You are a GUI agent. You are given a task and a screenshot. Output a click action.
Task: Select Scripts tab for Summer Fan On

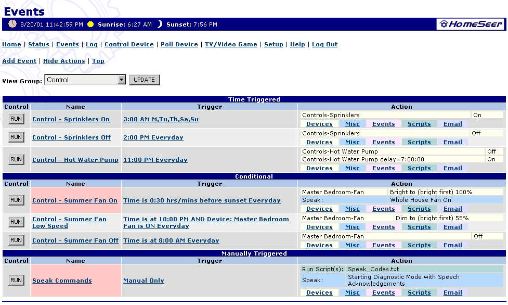[x=419, y=209]
